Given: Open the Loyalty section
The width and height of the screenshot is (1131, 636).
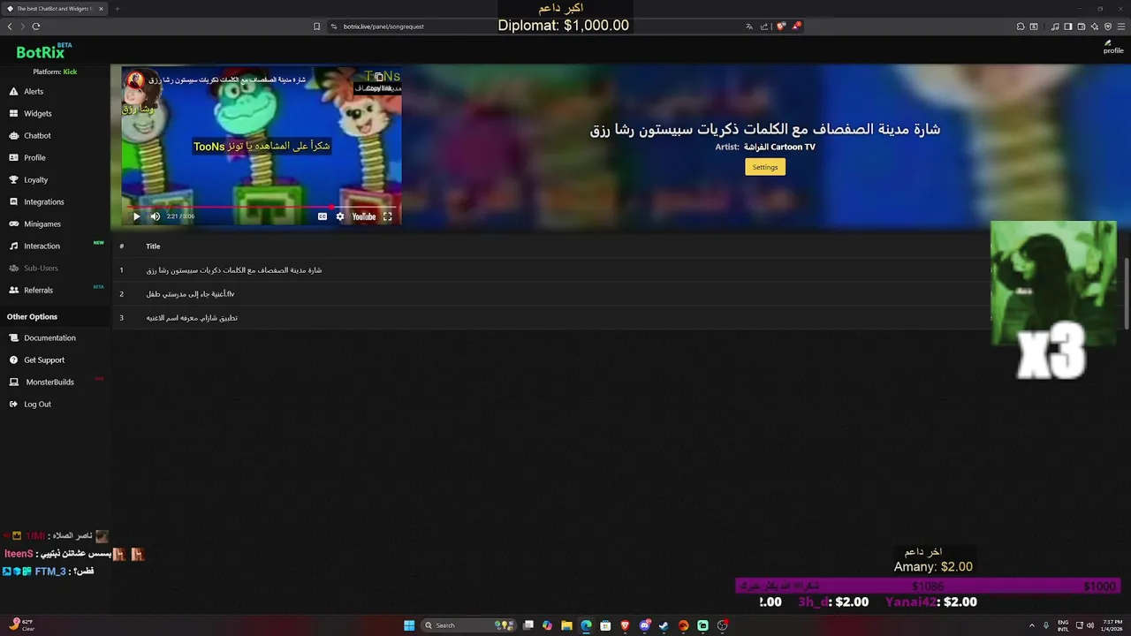Looking at the screenshot, I should tap(35, 180).
